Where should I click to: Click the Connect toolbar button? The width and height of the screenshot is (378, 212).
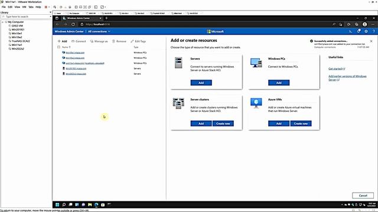pyautogui.click(x=79, y=41)
